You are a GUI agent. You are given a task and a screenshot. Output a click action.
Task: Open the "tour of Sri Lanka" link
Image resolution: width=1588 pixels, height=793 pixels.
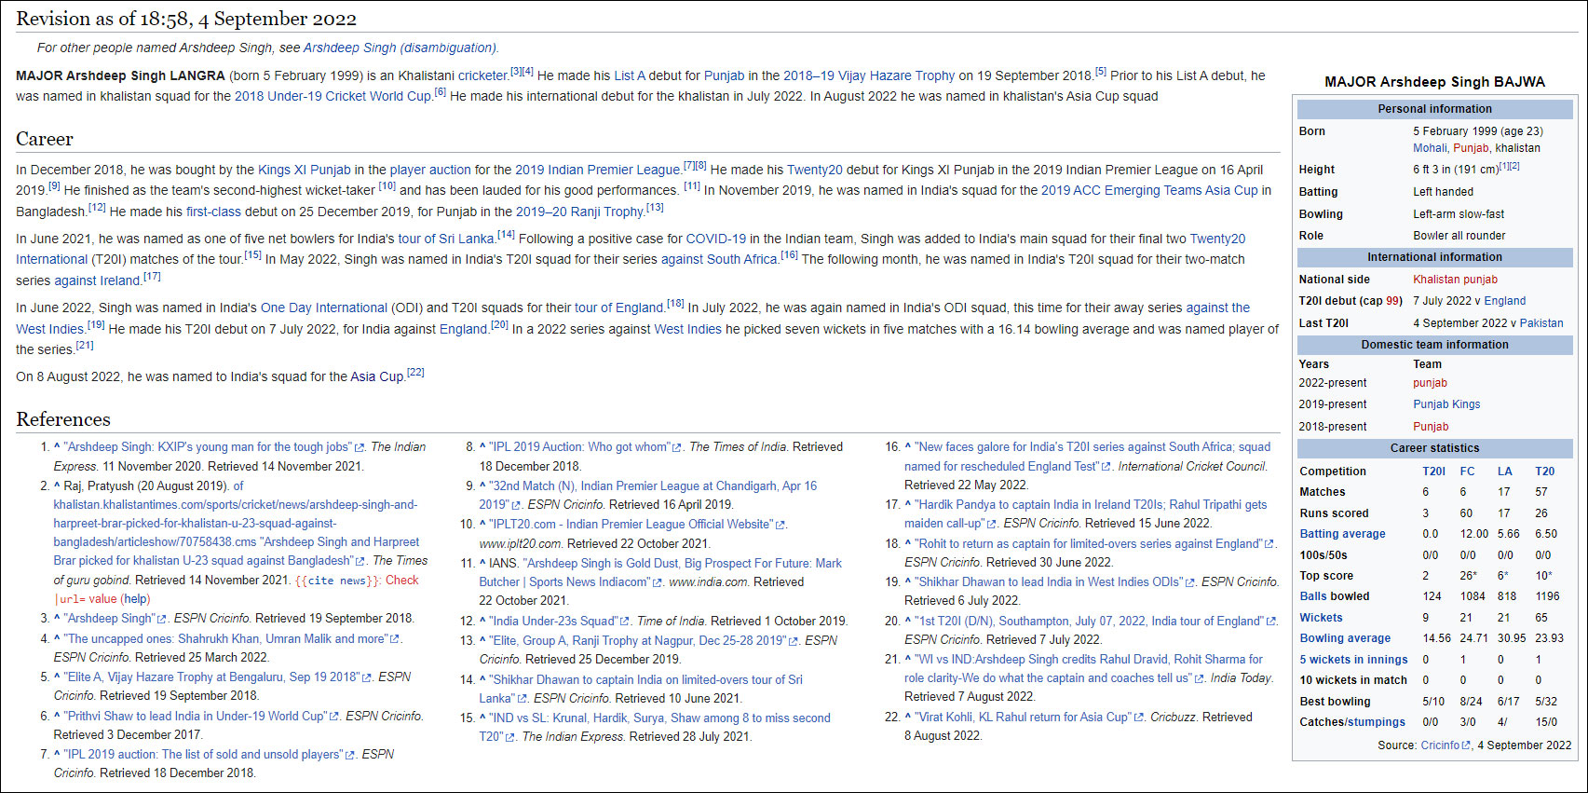(x=446, y=239)
